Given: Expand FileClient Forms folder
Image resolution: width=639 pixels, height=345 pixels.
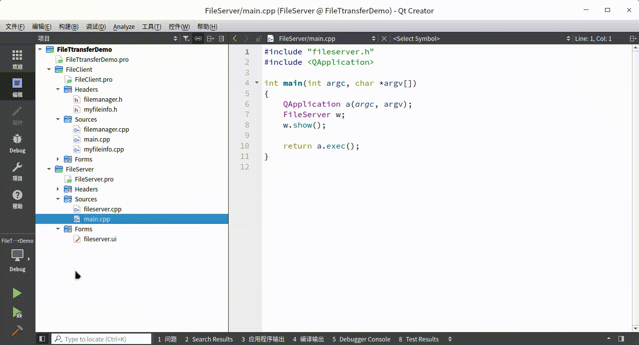Looking at the screenshot, I should pyautogui.click(x=58, y=159).
